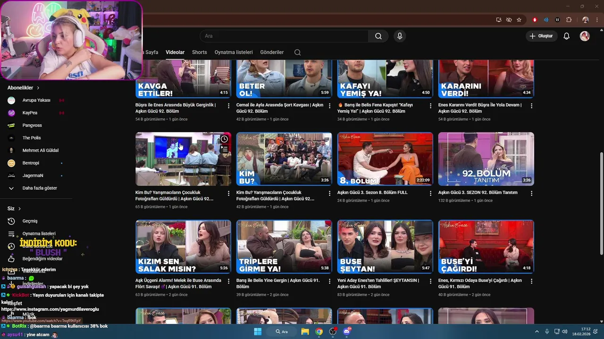Open the Gönderiler tab

(272, 52)
